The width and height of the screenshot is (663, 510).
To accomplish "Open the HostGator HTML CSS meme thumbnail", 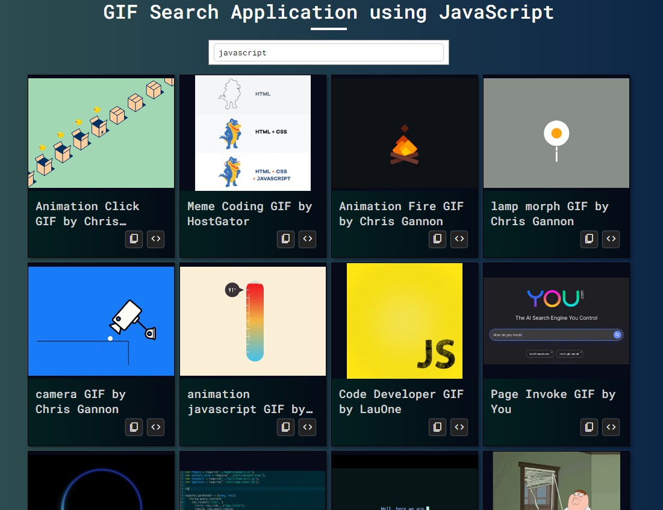I will 253,133.
